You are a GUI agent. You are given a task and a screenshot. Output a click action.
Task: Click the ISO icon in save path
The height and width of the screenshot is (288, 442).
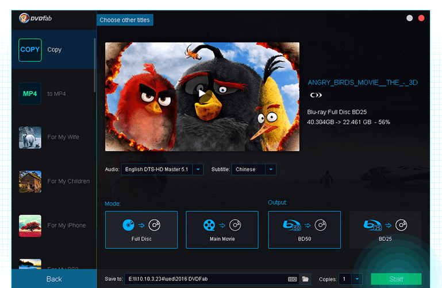(293, 279)
